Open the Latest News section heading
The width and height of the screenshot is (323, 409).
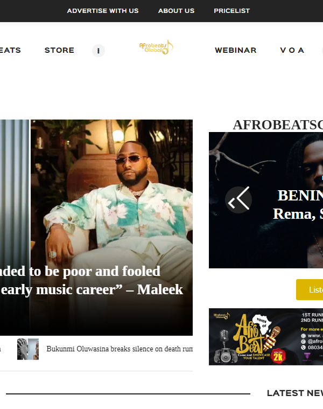295,393
